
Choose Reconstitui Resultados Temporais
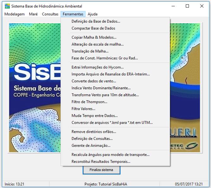click(115, 162)
